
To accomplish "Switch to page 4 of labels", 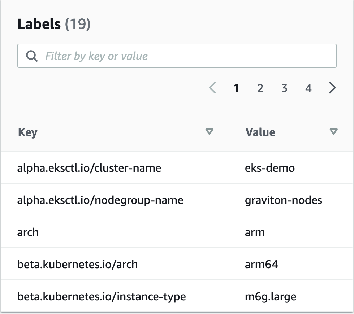I will click(308, 88).
